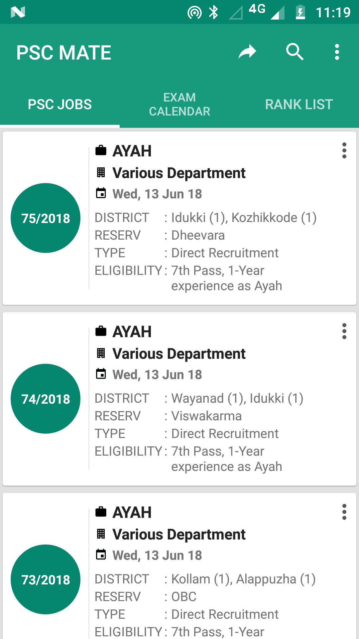
Task: Click building icon on the 74/2018 card
Action: [101, 353]
